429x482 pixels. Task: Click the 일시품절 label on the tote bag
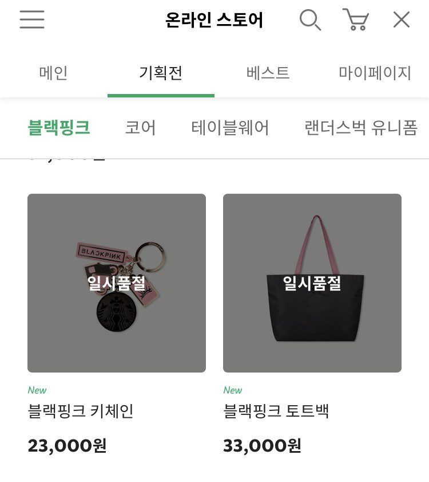[x=312, y=283]
